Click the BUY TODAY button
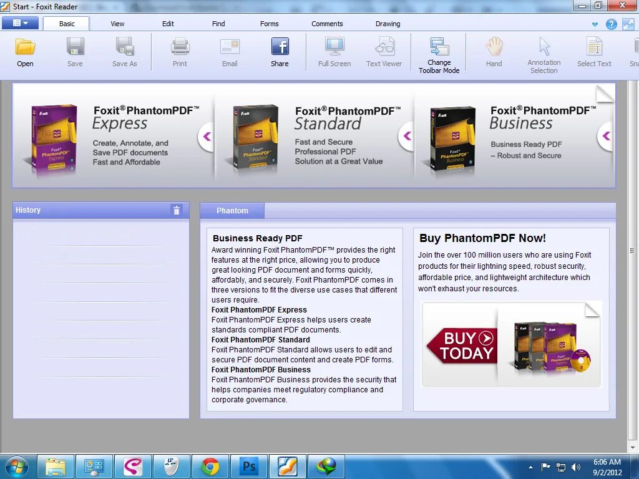 pyautogui.click(x=462, y=346)
